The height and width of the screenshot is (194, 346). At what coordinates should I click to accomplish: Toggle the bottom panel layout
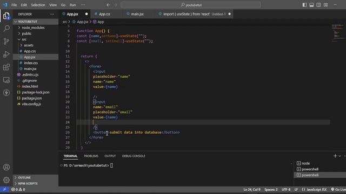[x=311, y=5]
